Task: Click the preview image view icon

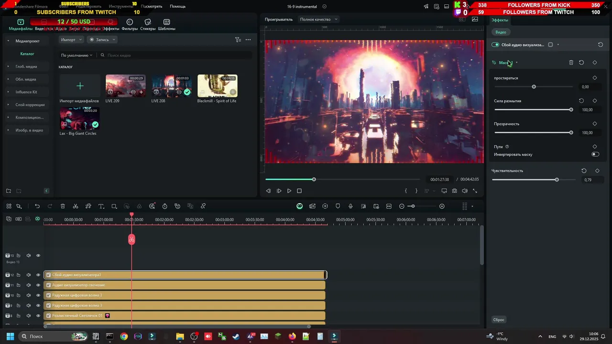Action: [x=475, y=19]
